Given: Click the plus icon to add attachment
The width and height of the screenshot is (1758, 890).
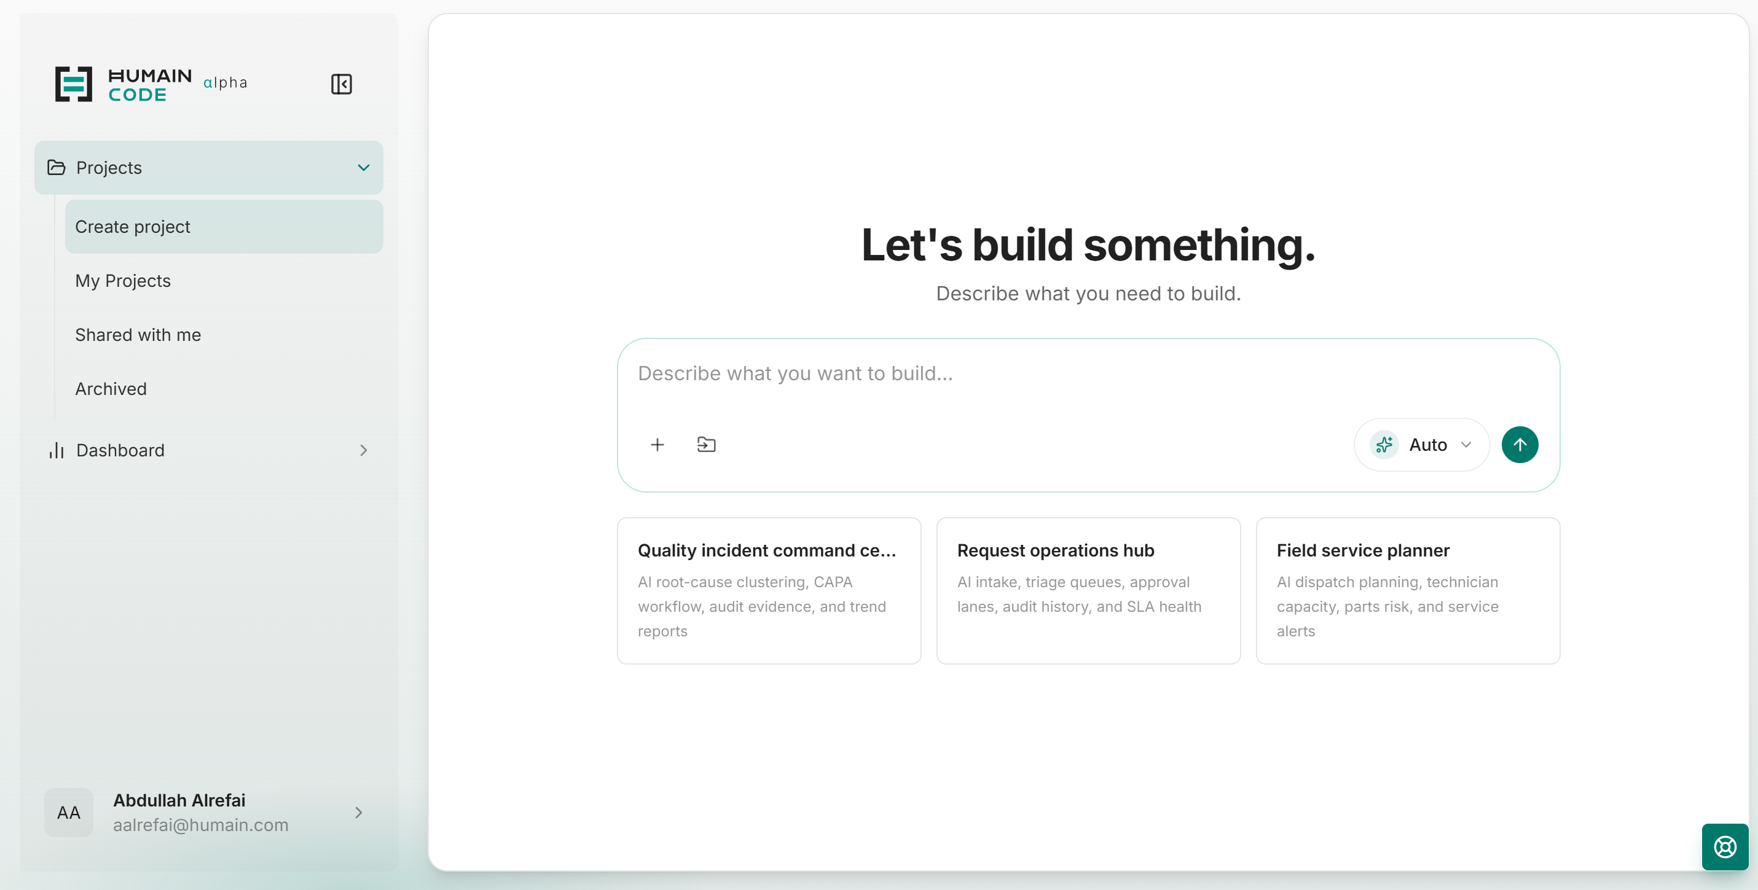Looking at the screenshot, I should pos(657,445).
